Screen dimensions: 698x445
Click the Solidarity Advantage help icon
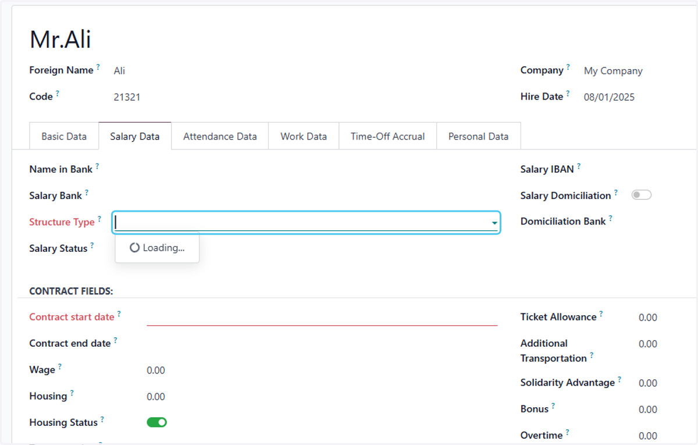pyautogui.click(x=619, y=379)
